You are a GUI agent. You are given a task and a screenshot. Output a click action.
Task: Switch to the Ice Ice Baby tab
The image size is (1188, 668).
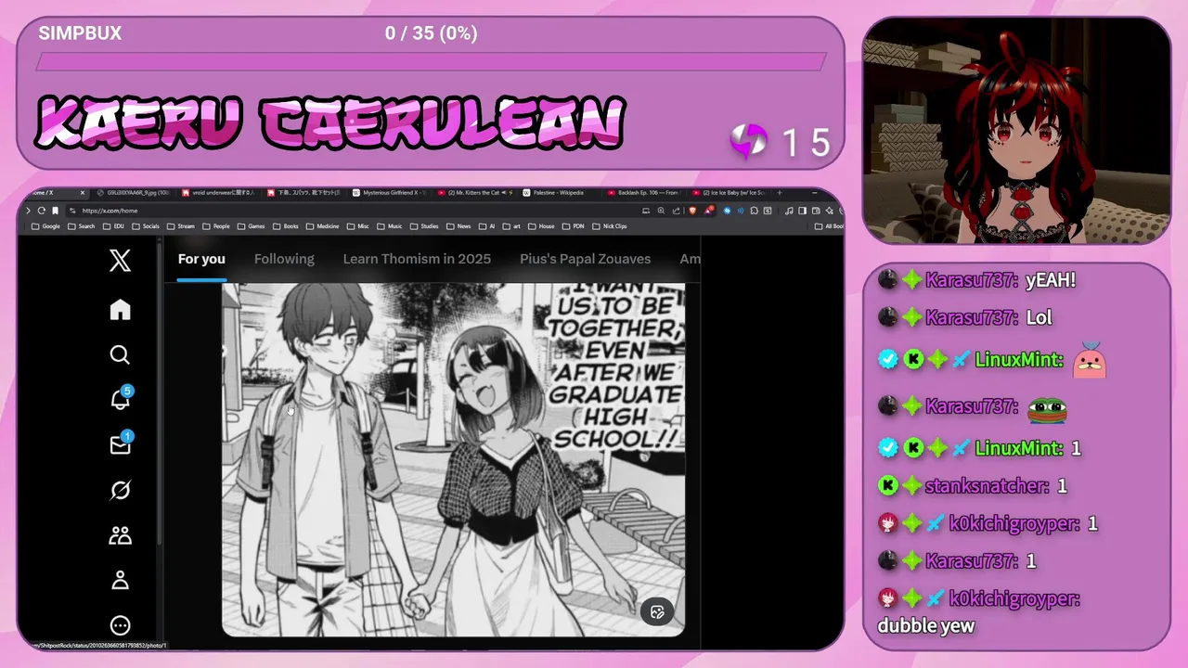(729, 193)
